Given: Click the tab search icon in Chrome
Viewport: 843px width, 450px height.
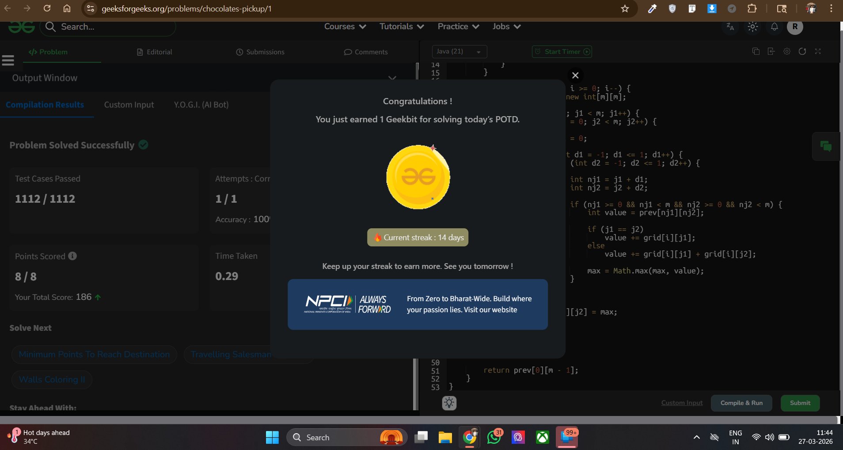Looking at the screenshot, I should 782,9.
